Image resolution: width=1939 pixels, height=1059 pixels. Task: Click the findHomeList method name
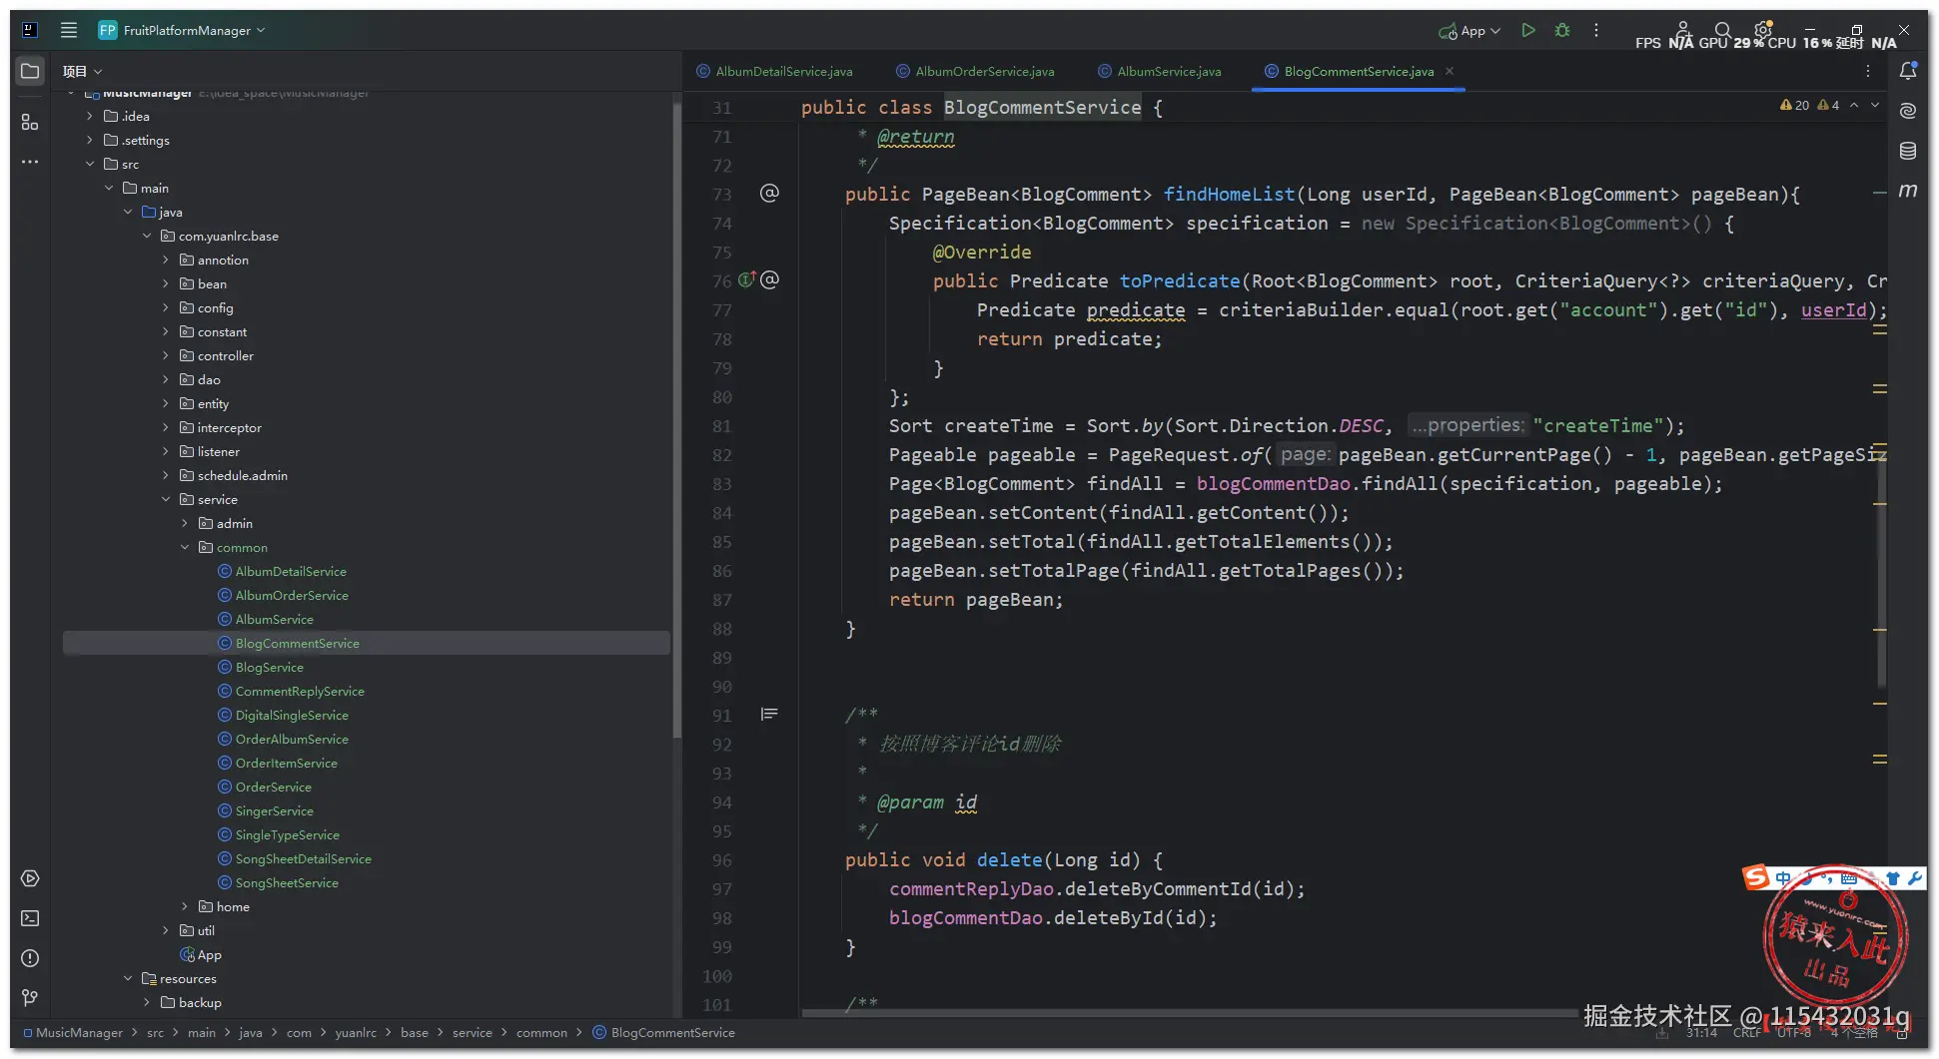tap(1229, 195)
